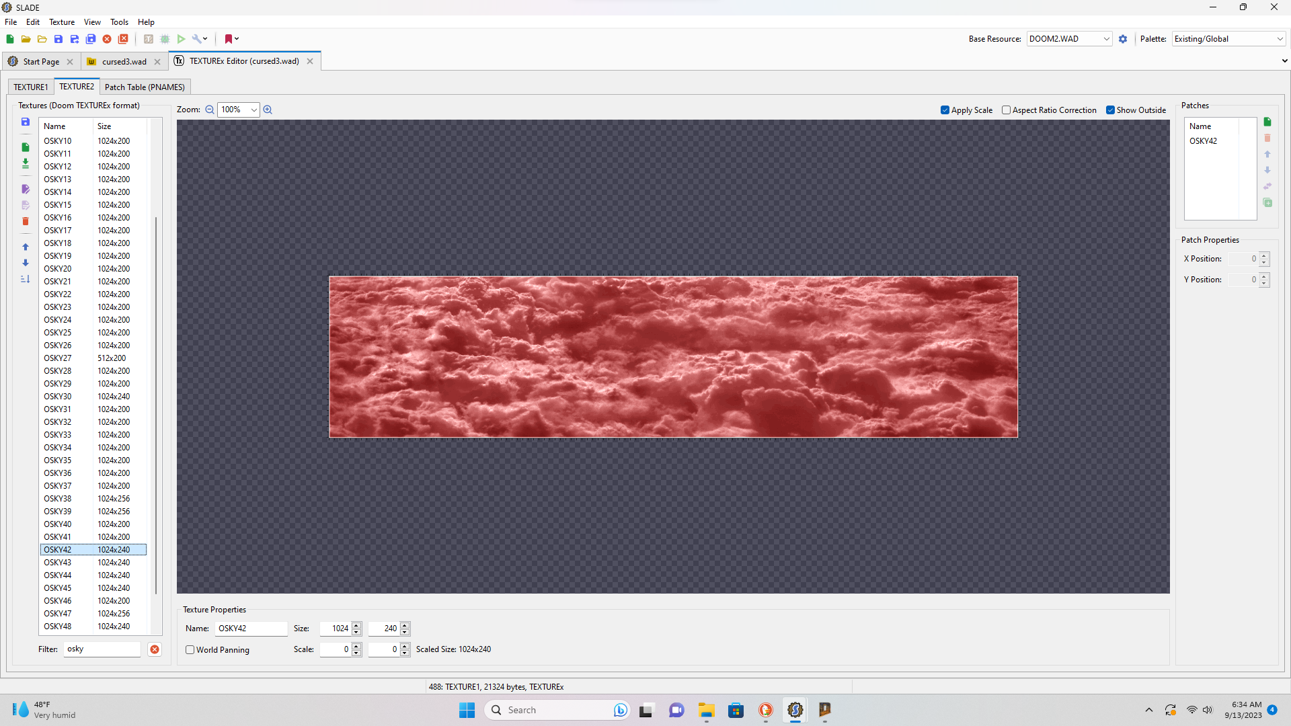This screenshot has width=1291, height=726.
Task: Click the taskbar Search box
Action: (x=557, y=710)
